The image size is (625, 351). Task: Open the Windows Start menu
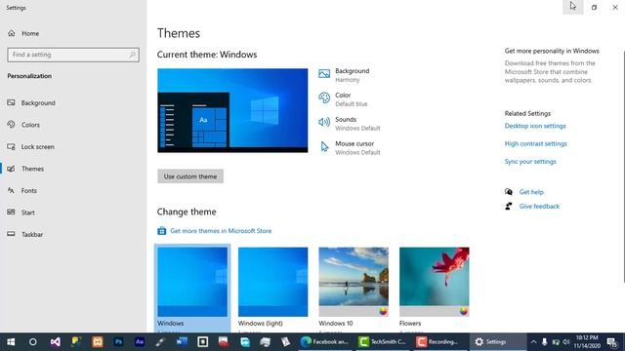tap(11, 342)
